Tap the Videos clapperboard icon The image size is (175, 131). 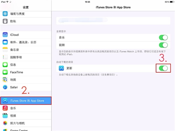point(5,116)
